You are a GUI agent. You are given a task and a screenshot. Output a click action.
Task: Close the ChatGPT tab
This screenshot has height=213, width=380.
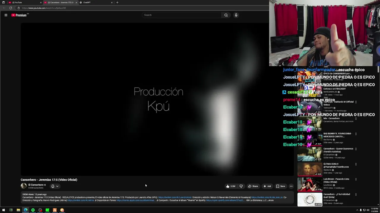pyautogui.click(x=112, y=2)
